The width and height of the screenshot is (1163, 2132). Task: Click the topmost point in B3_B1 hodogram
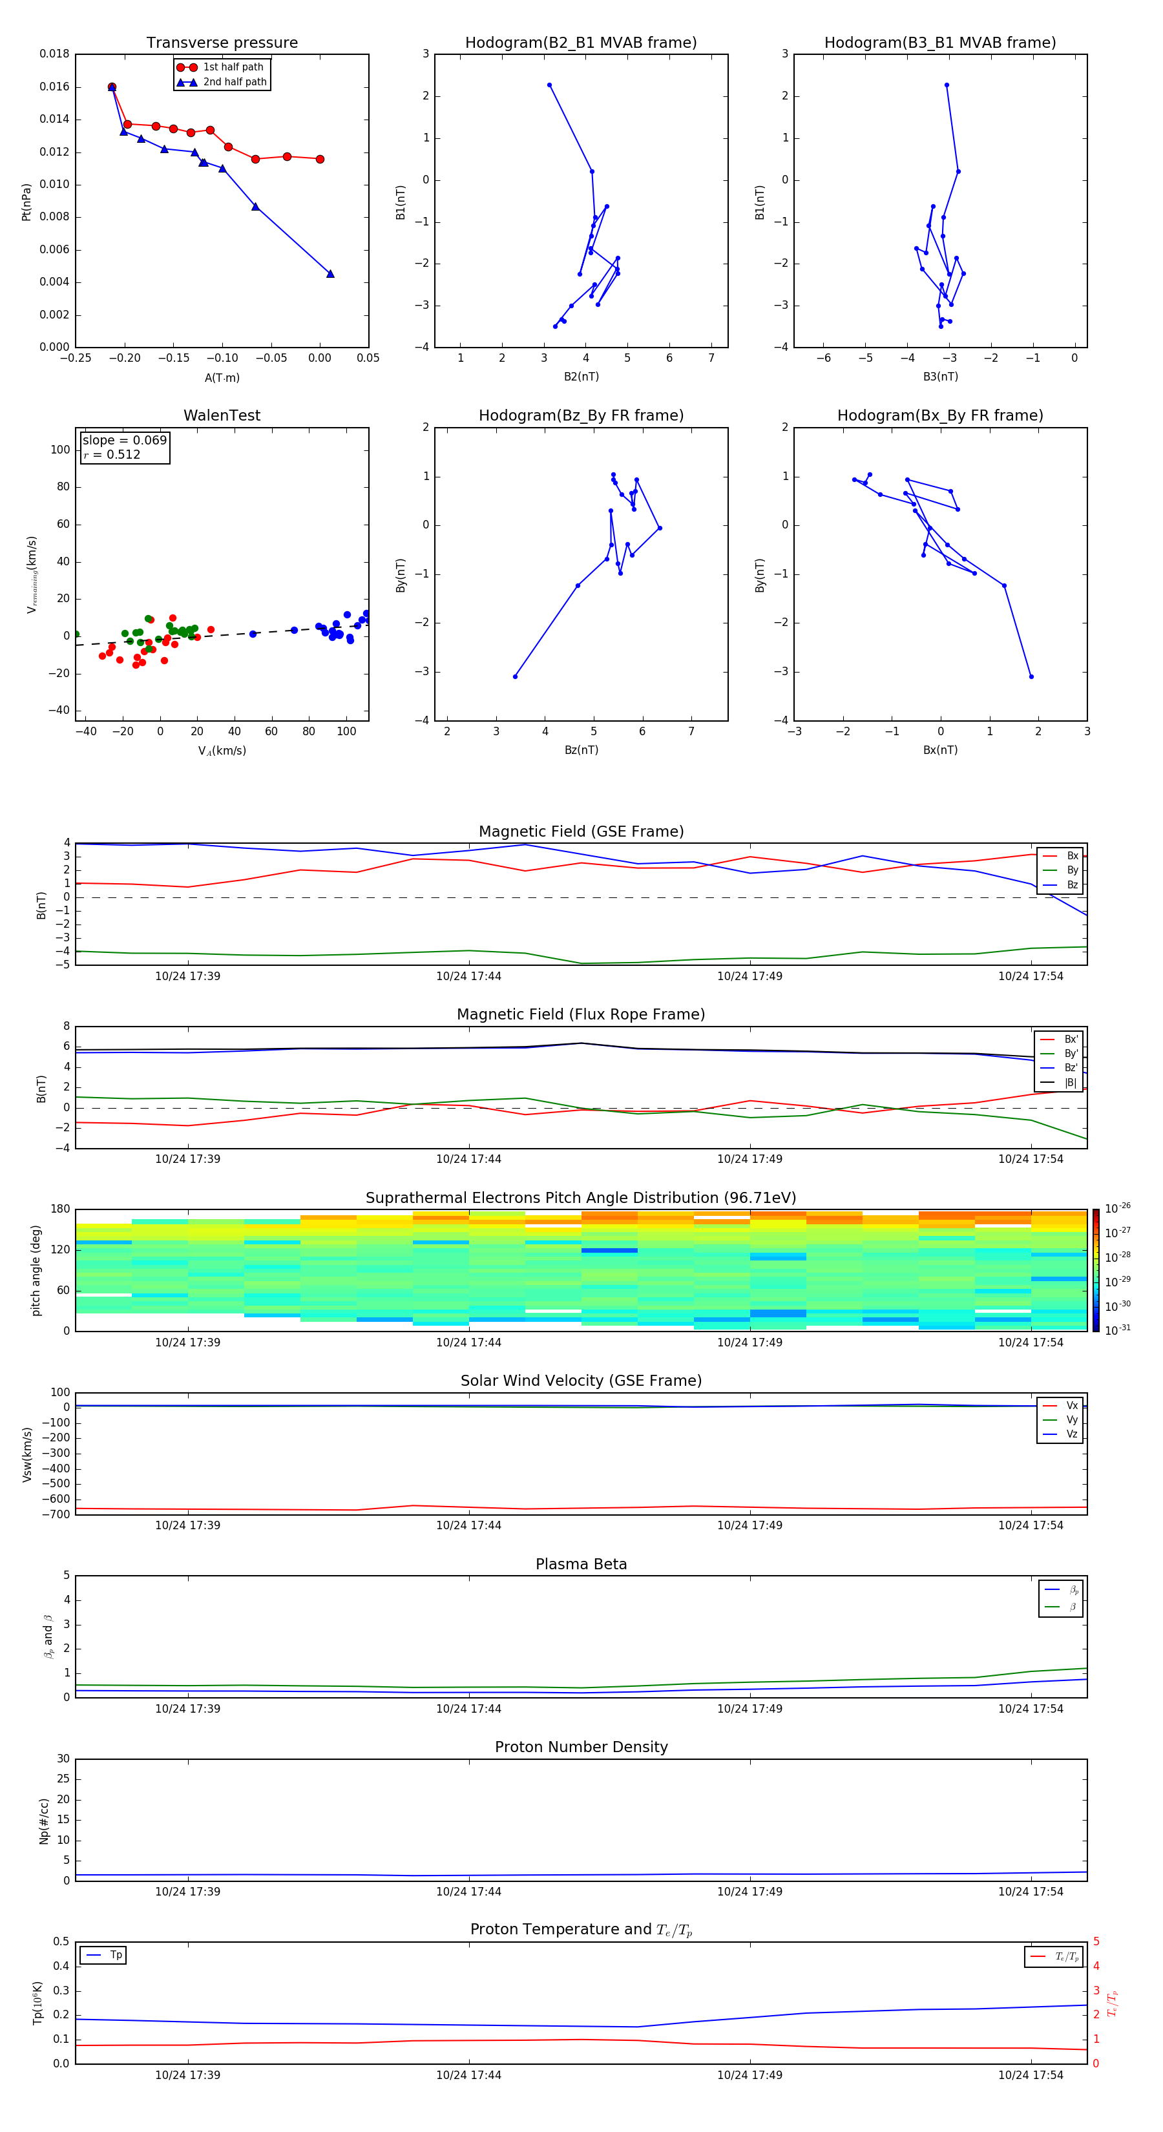coord(947,85)
